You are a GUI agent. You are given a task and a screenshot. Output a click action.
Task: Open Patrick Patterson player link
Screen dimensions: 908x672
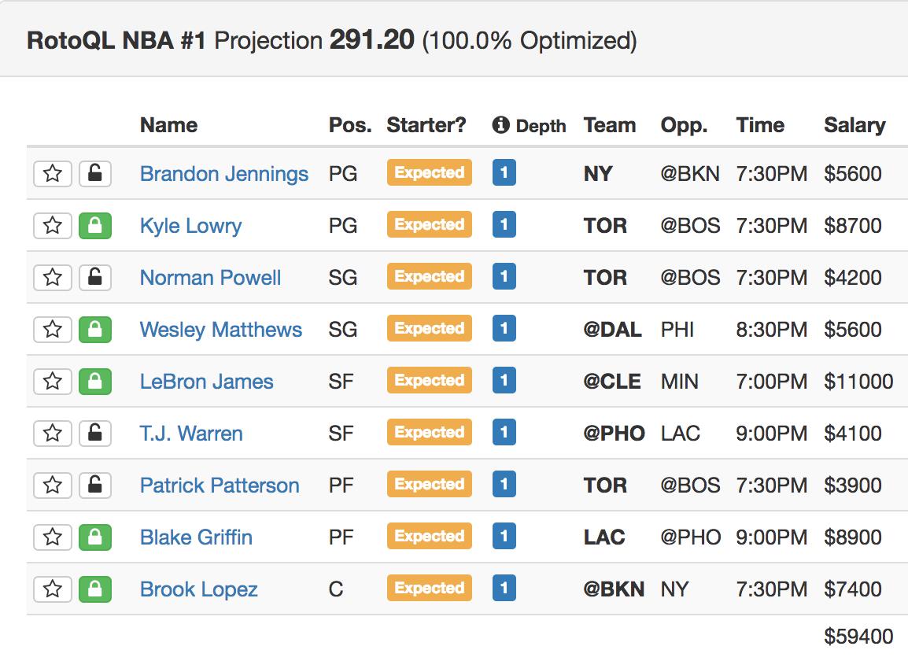220,485
